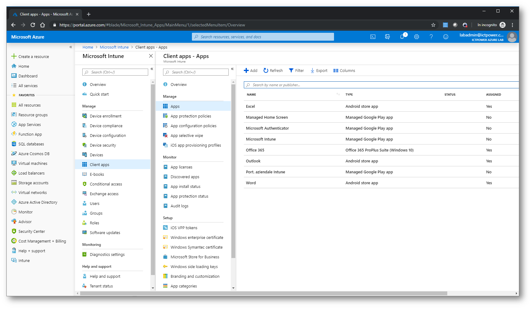Open Device enrollment in Intune menu
Image resolution: width=532 pixels, height=309 pixels.
coord(102,116)
